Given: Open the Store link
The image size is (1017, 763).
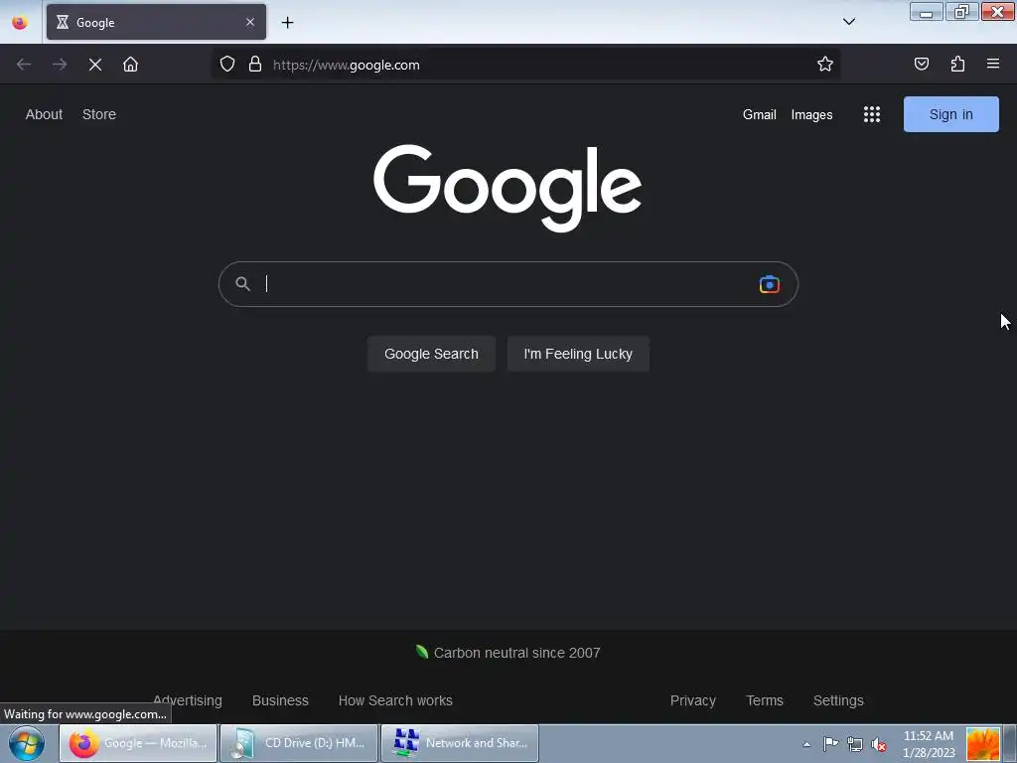Looking at the screenshot, I should 99,114.
